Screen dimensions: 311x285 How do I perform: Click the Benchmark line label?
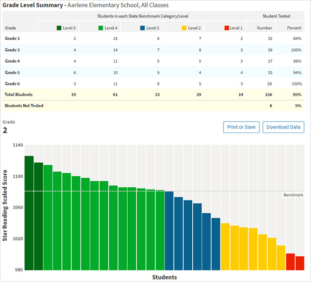[293, 195]
